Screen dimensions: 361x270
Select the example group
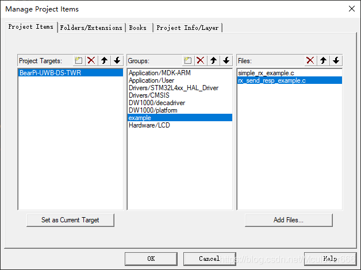[180, 118]
